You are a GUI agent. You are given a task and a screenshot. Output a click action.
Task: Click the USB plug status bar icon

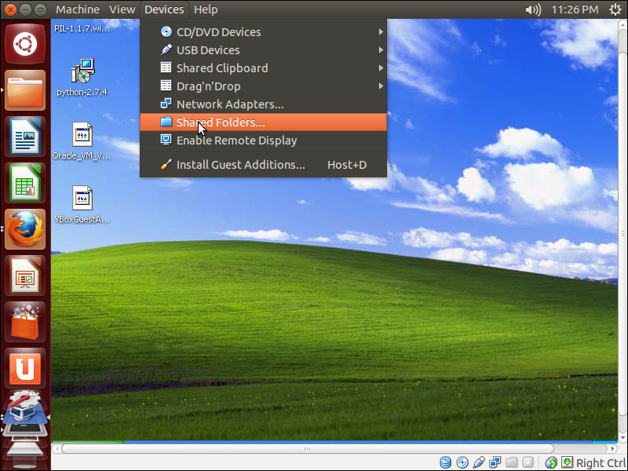(479, 462)
